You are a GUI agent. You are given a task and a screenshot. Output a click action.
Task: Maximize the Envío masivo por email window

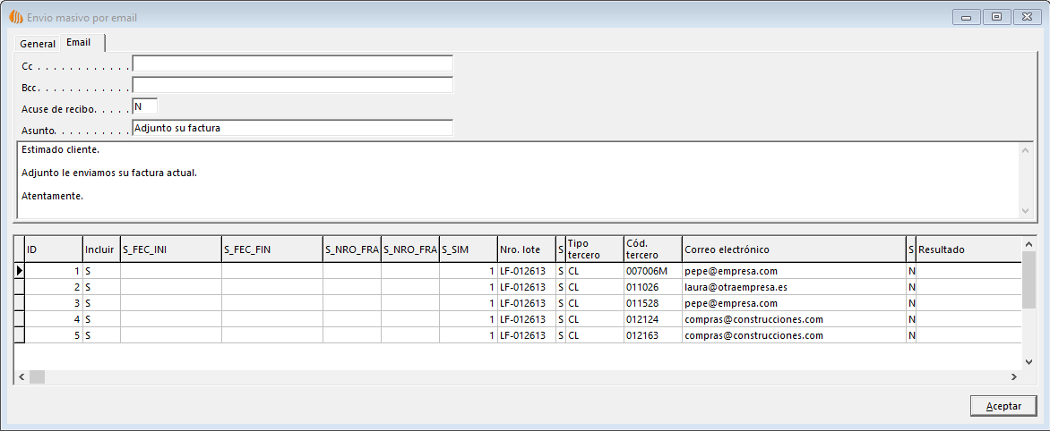(x=995, y=17)
